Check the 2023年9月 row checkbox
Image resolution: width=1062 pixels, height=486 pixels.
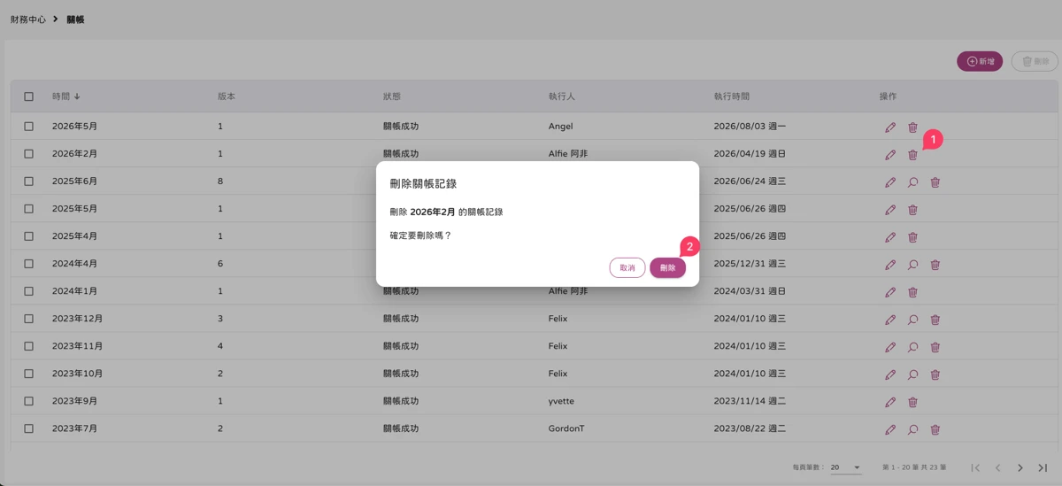(x=29, y=401)
